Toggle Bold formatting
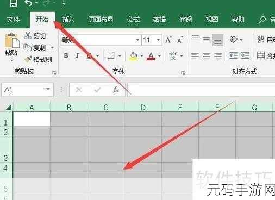 click(66, 55)
